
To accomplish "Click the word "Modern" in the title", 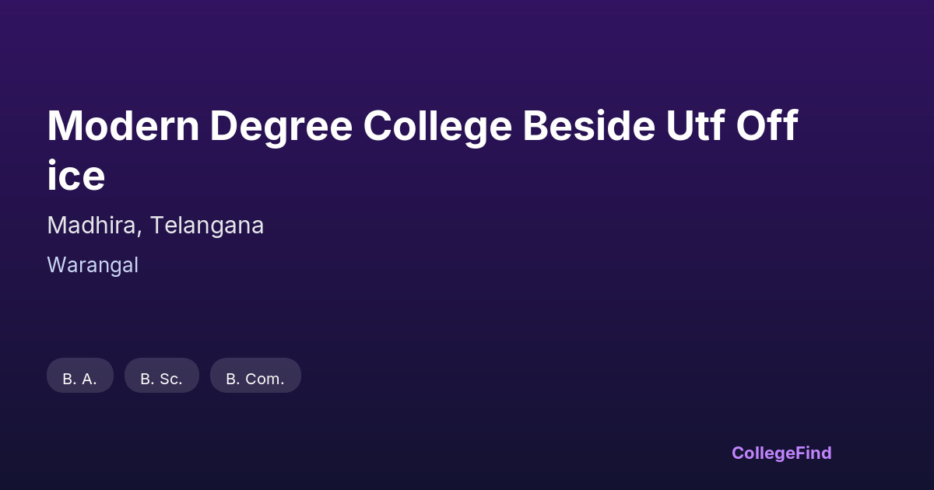I will point(124,126).
